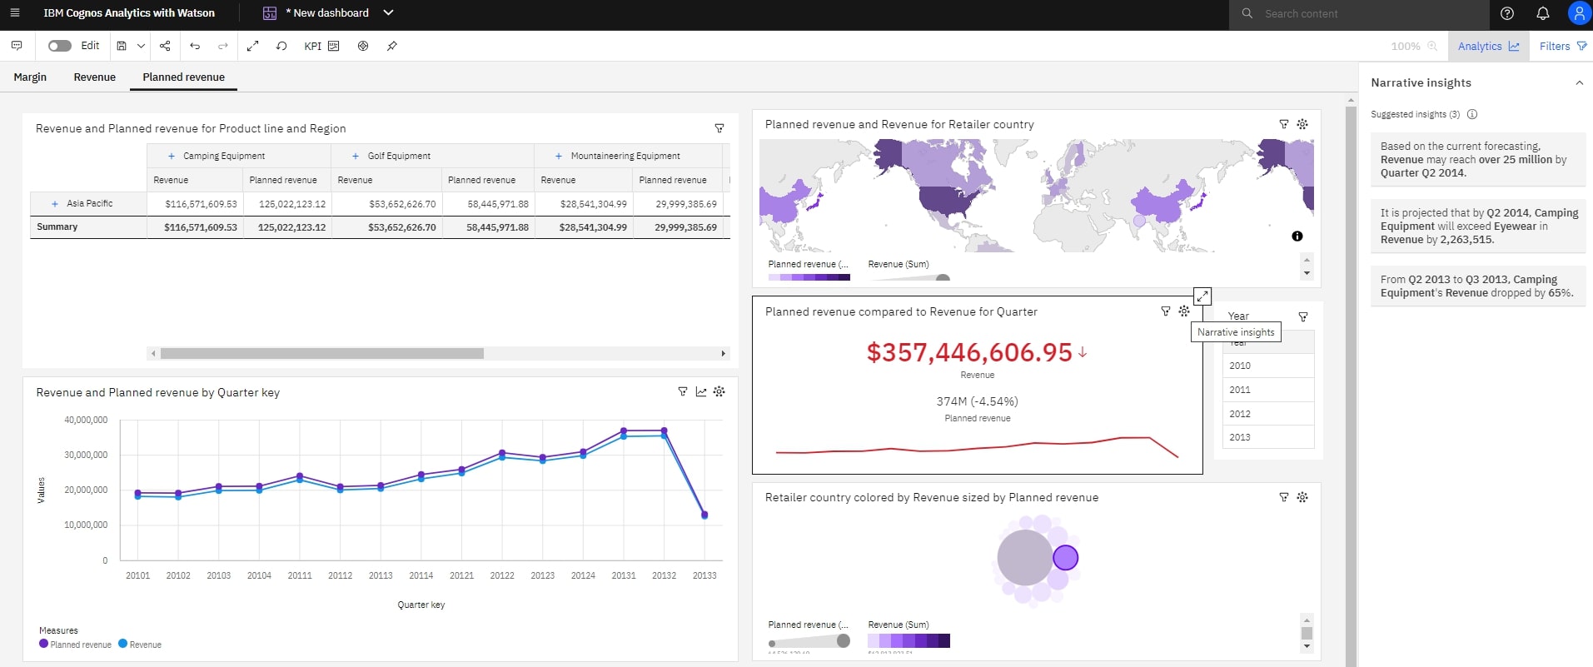
Task: Switch to the Margin tab
Action: click(30, 77)
